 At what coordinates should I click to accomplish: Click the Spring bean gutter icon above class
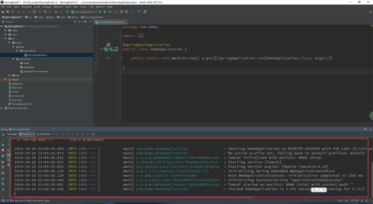108,44
